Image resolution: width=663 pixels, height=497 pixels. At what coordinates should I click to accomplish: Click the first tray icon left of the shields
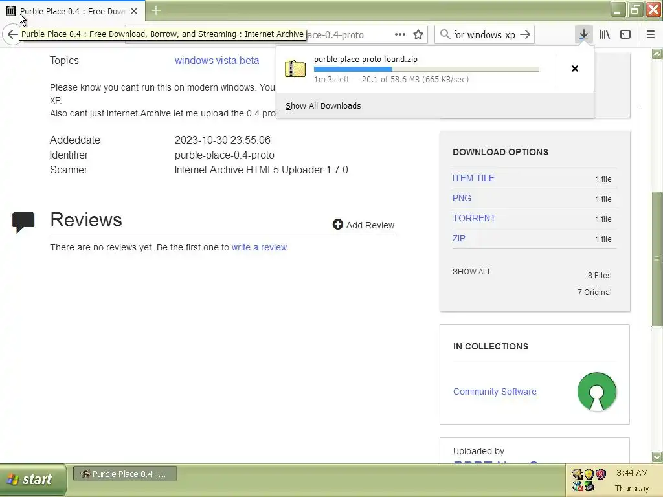tap(577, 474)
